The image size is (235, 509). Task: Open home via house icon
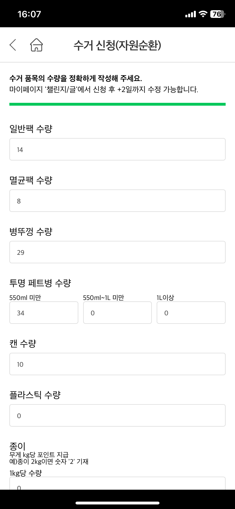point(36,45)
